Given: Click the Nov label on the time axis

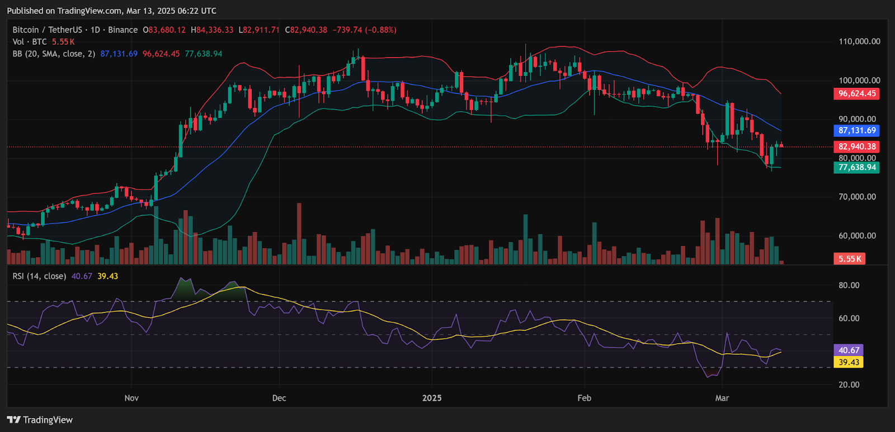Looking at the screenshot, I should (131, 398).
